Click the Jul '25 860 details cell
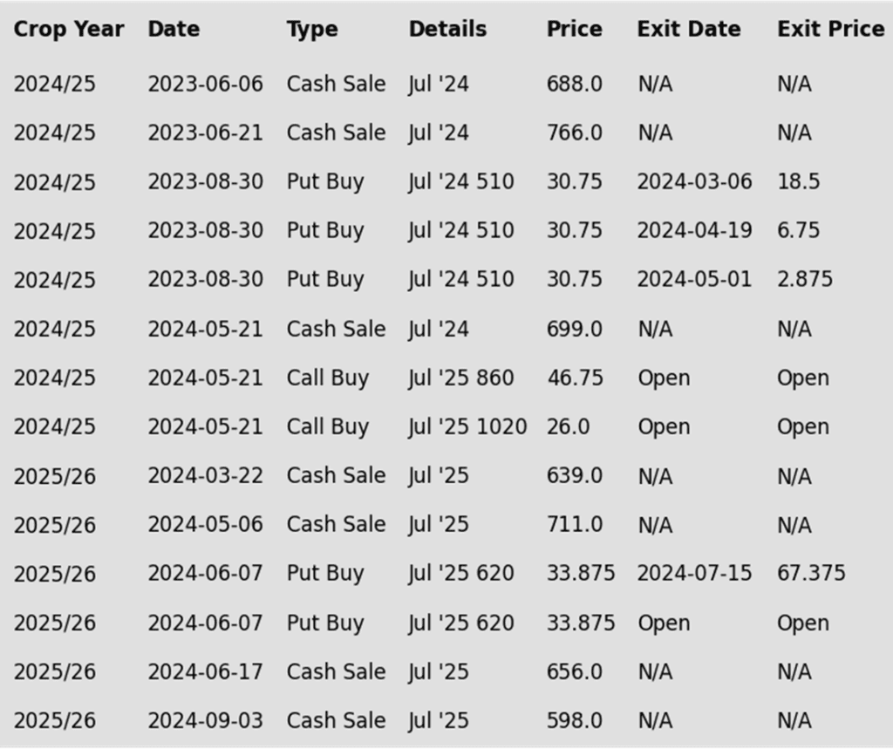The image size is (893, 749). point(460,378)
